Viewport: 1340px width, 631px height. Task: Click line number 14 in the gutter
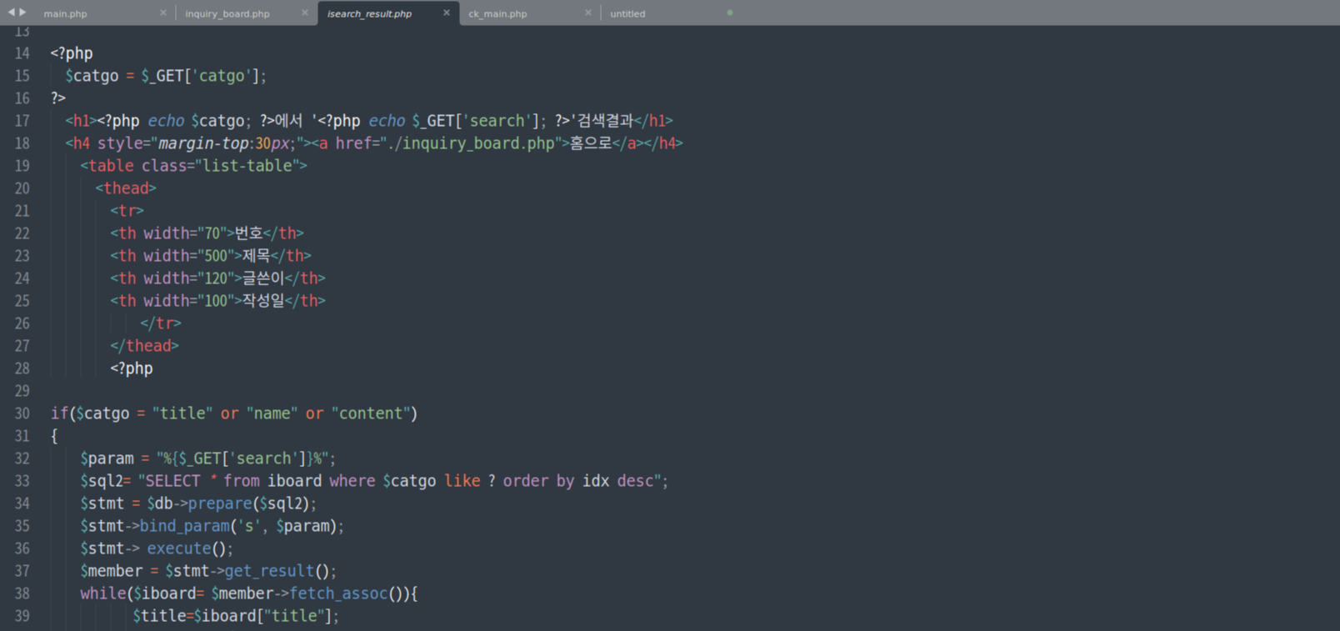[22, 53]
